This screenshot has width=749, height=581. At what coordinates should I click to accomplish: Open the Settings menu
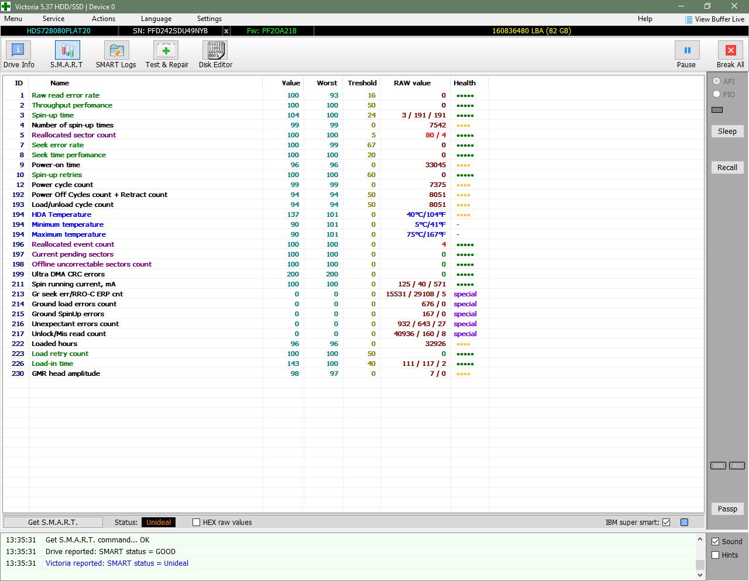[209, 19]
